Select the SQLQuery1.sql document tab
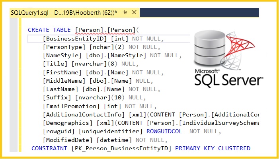The width and height of the screenshot is (279, 159). click(64, 13)
